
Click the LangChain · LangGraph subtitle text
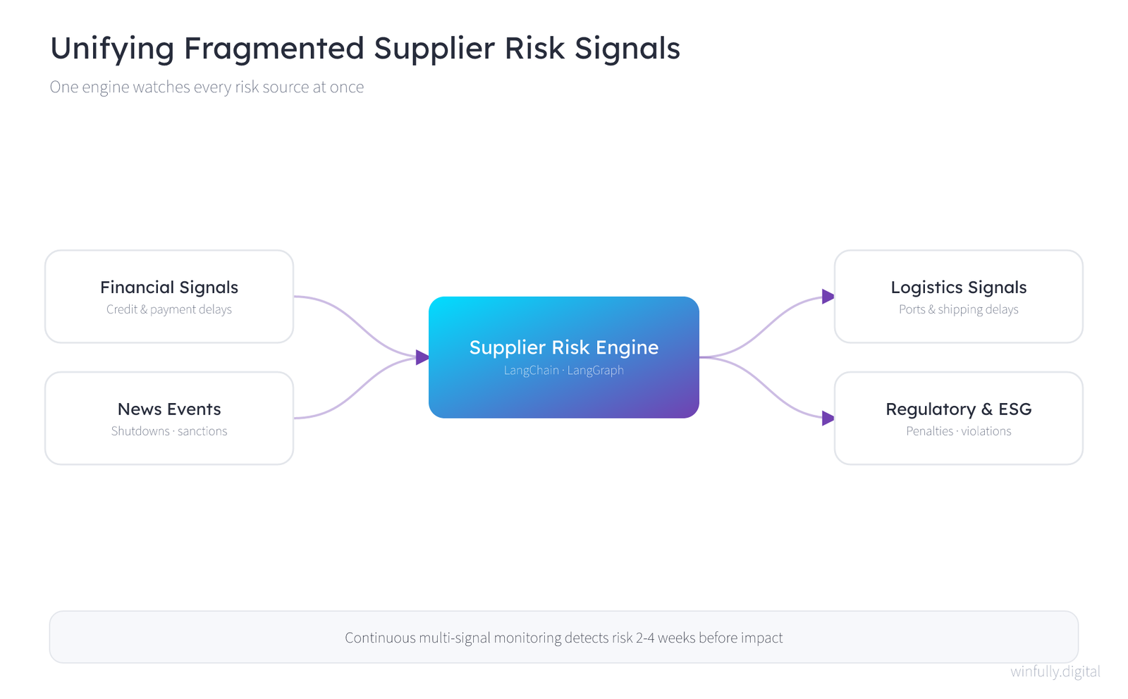tap(564, 371)
